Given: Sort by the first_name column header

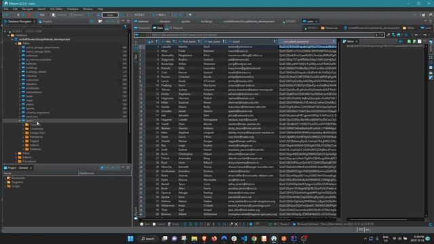Looking at the screenshot, I should [x=189, y=41].
